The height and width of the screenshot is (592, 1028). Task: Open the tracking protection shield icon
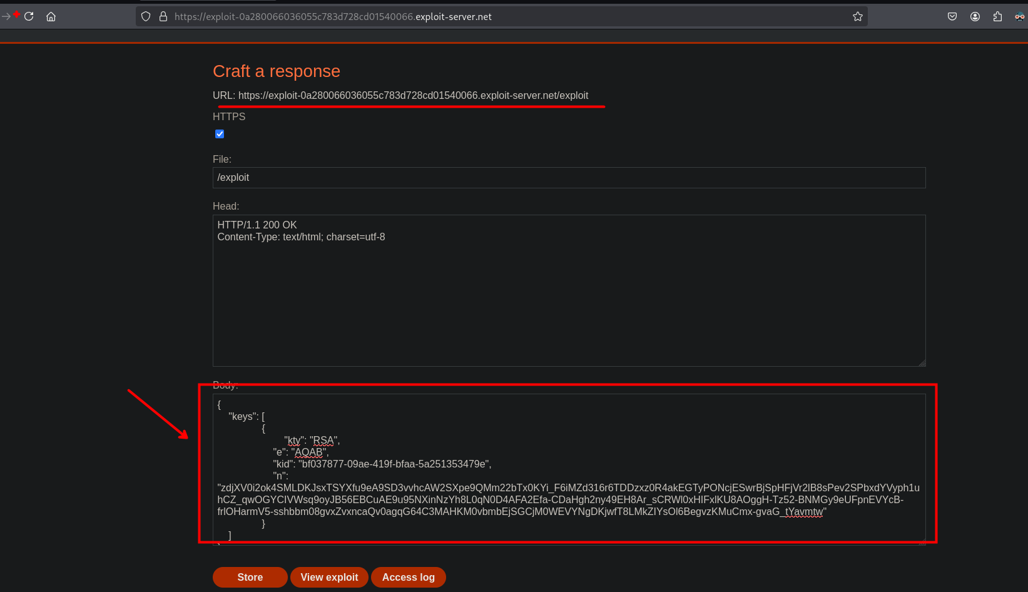point(146,16)
